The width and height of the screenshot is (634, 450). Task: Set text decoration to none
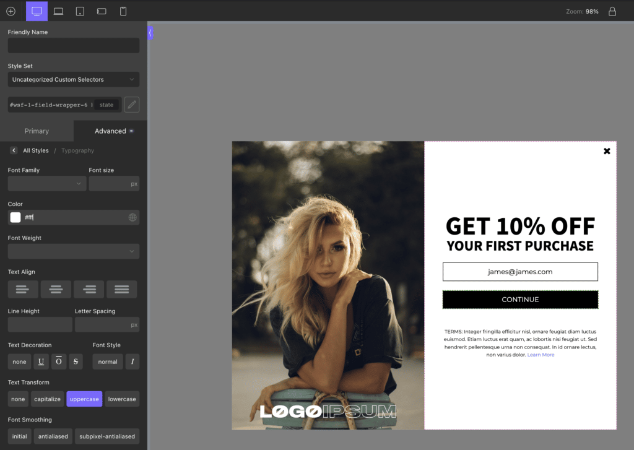[19, 361]
